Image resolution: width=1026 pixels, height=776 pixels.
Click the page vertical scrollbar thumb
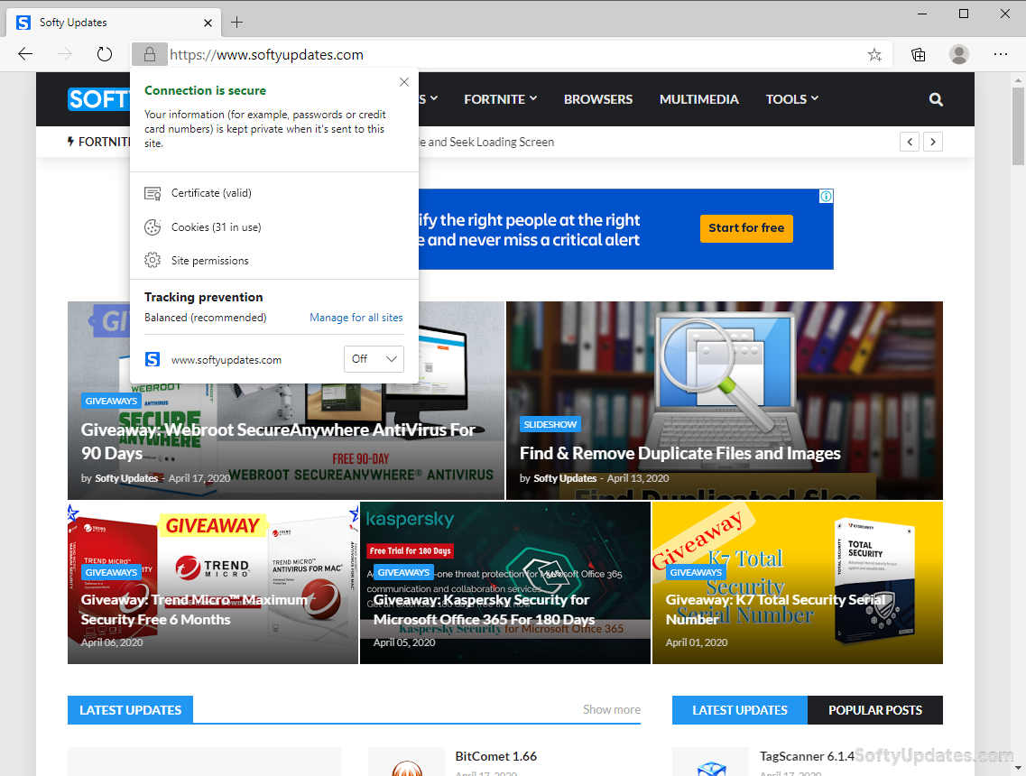coord(1018,125)
